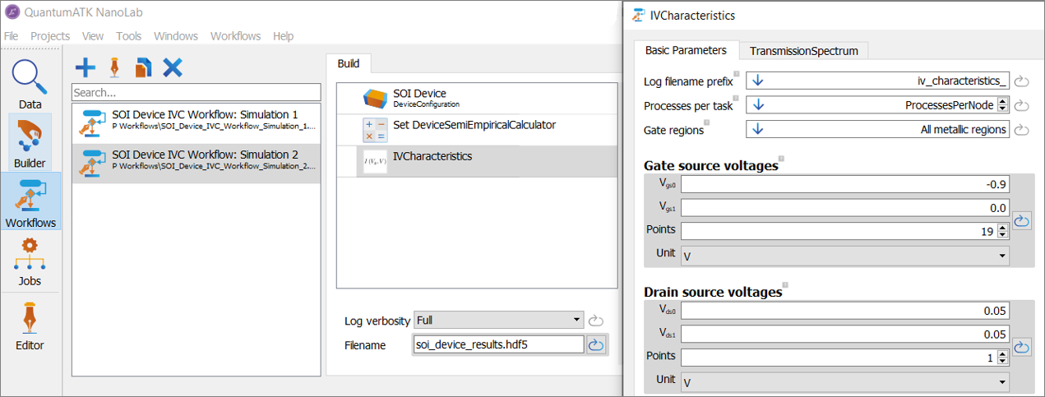
Task: Open the Jobs manager in sidebar
Action: pyautogui.click(x=30, y=262)
